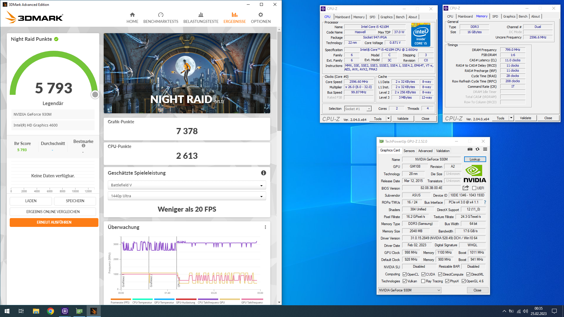Click the LADEN button
Image resolution: width=564 pixels, height=317 pixels.
pyautogui.click(x=31, y=201)
